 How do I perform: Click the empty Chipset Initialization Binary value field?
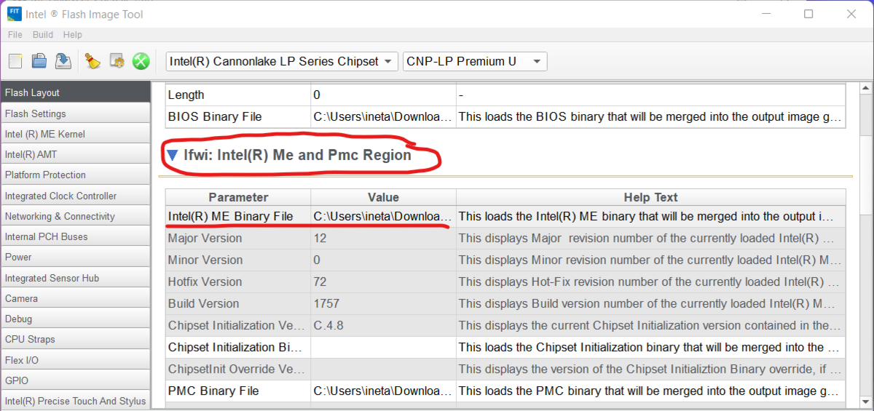383,347
